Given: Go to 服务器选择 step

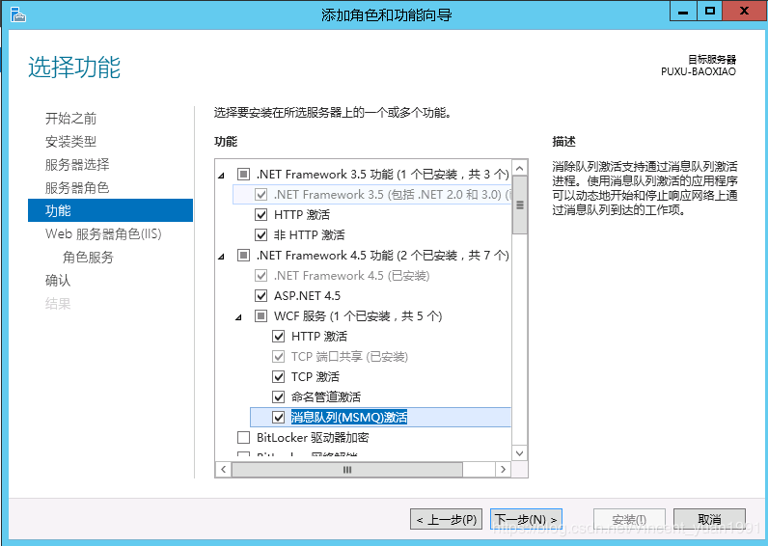Looking at the screenshot, I should (77, 165).
